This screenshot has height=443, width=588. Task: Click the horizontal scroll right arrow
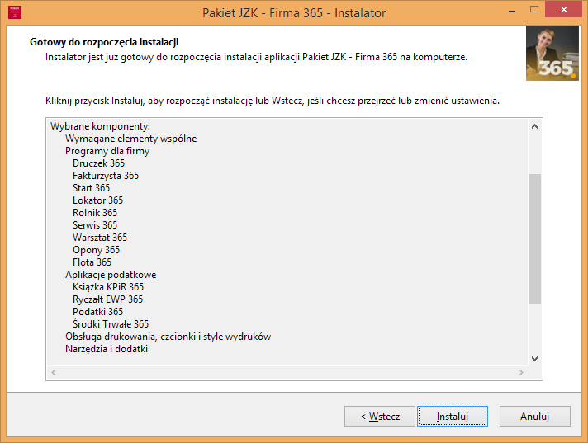tap(521, 372)
